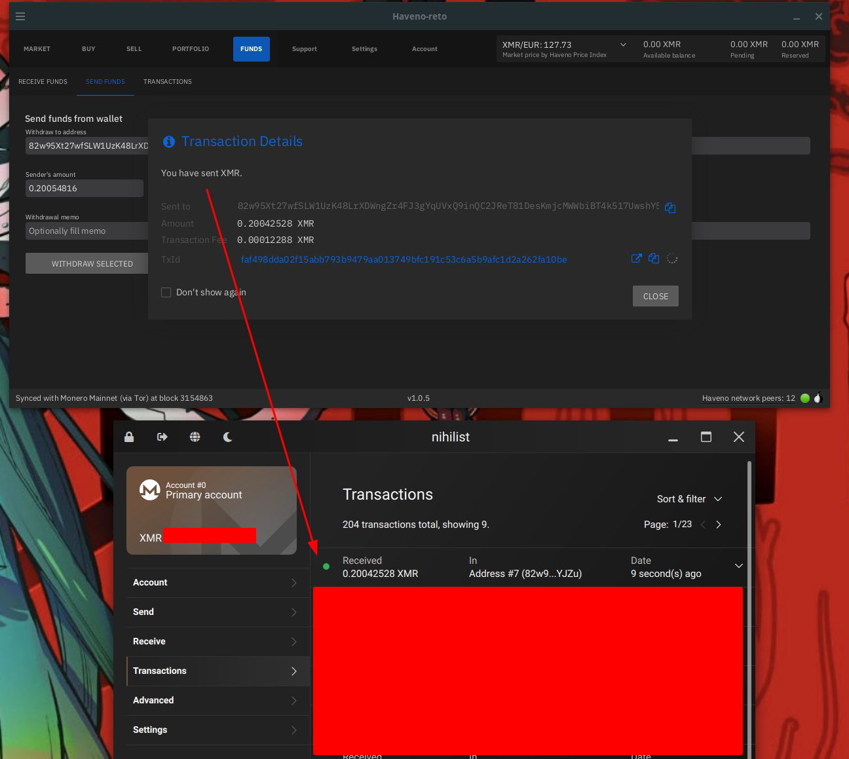Lock the Monero wallet with padlock icon

point(129,437)
